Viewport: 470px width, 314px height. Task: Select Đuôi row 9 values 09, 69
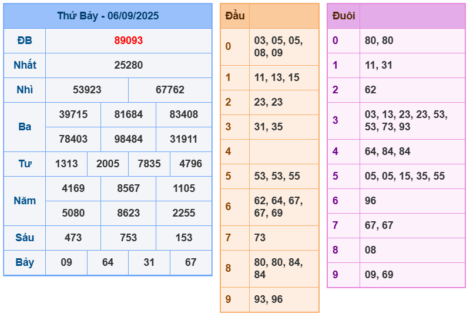[x=379, y=275]
